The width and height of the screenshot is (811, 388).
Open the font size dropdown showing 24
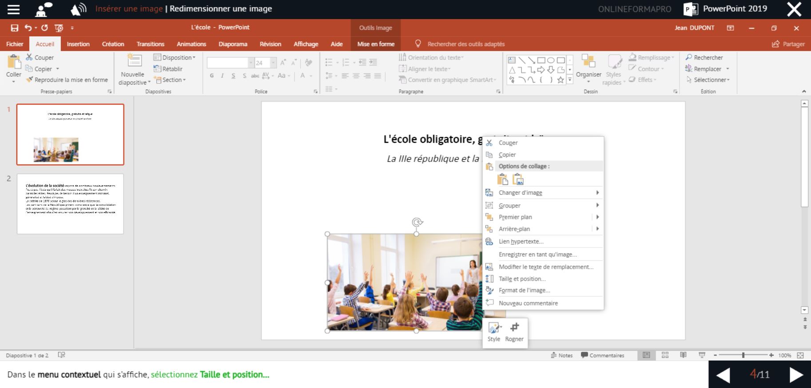pos(274,63)
